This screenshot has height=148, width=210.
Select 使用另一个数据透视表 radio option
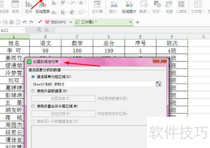coord(33,121)
